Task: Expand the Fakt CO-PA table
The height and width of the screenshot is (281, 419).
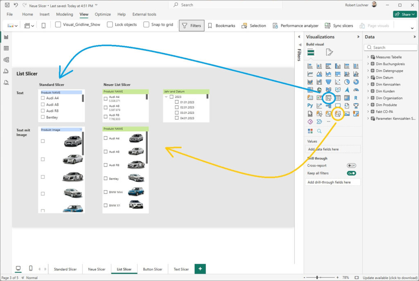Action: coord(368,112)
